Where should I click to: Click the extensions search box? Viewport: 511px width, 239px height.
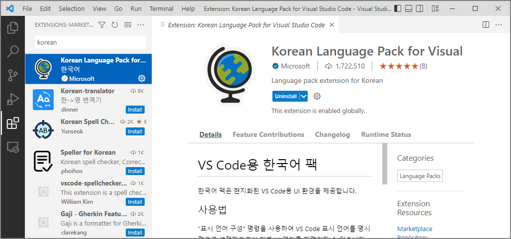pyautogui.click(x=90, y=42)
